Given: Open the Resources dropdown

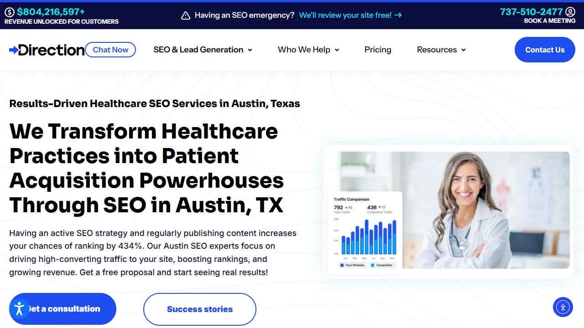Looking at the screenshot, I should 441,50.
